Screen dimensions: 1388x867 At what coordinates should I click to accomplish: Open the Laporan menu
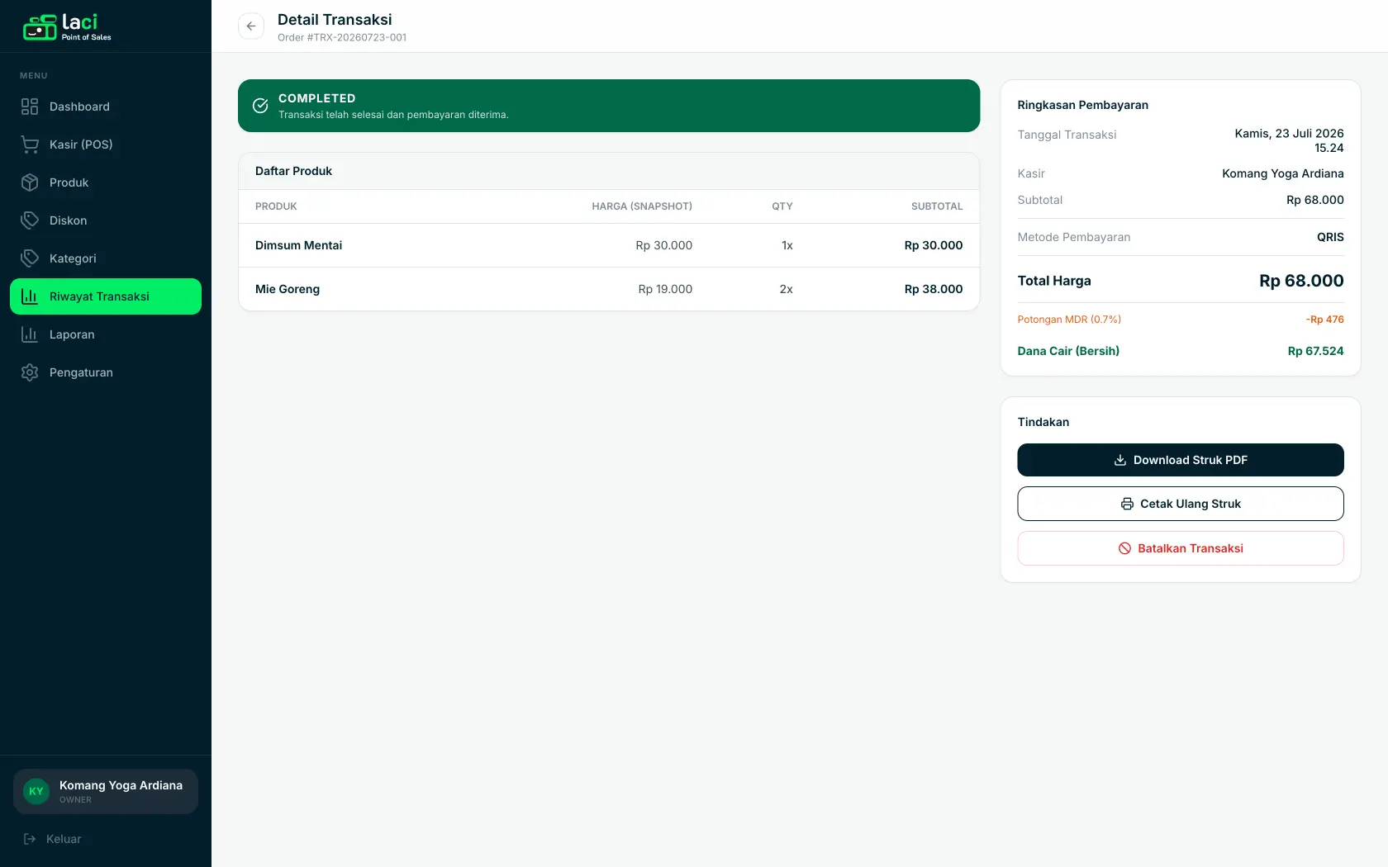[x=106, y=334]
